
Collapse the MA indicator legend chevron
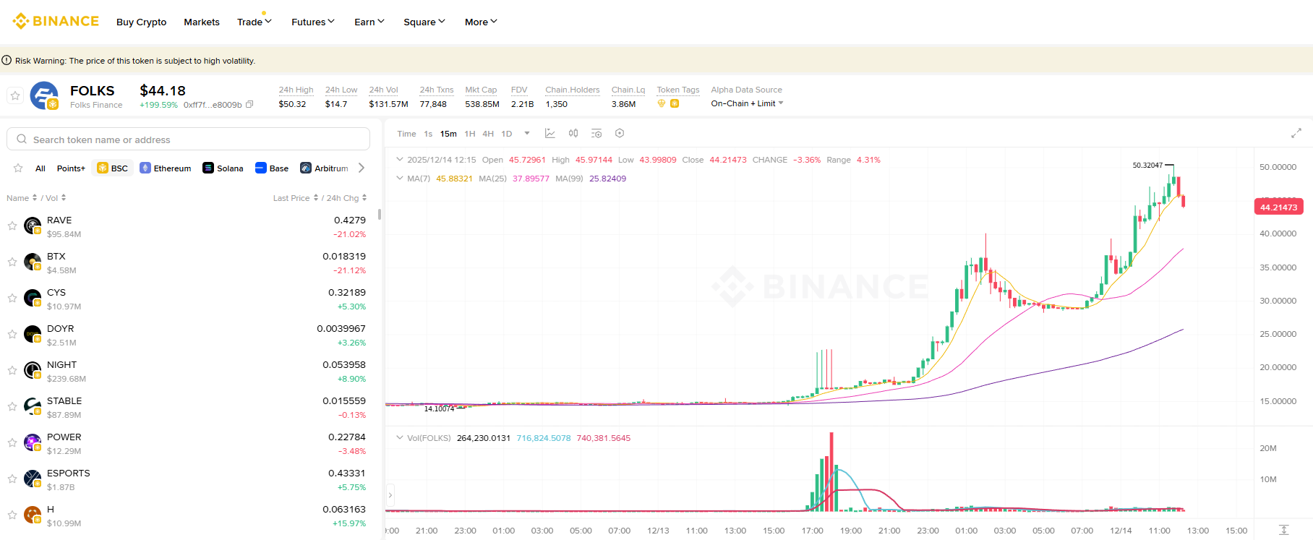click(400, 179)
